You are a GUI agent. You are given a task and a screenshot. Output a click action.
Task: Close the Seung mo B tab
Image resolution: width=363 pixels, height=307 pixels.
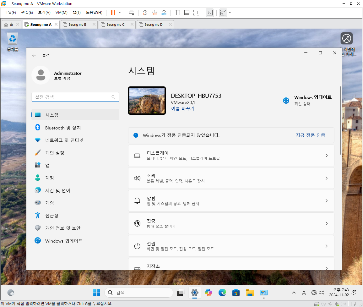pos(94,24)
